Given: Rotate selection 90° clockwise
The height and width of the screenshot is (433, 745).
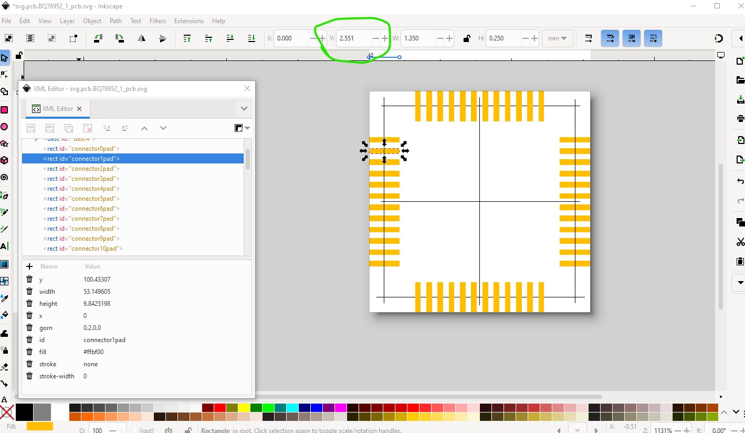Looking at the screenshot, I should tap(120, 38).
